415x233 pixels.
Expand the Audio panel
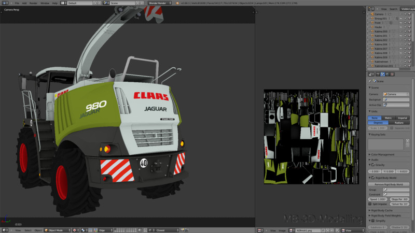(x=375, y=160)
